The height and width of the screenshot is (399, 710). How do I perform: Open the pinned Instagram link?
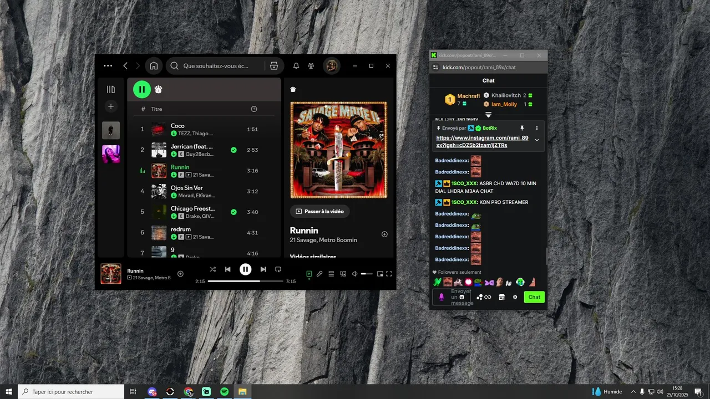483,141
